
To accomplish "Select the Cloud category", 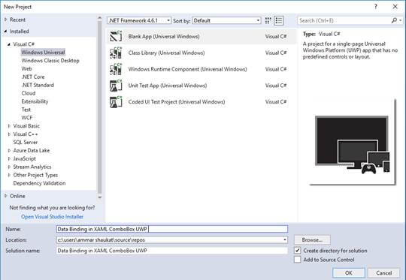I will pyautogui.click(x=29, y=93).
